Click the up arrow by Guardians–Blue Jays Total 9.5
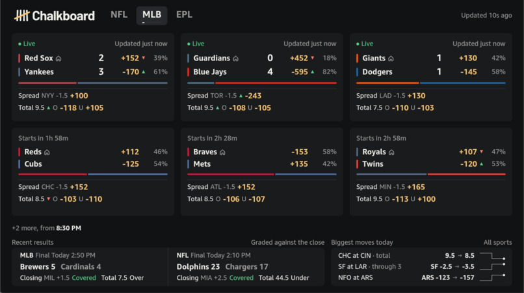The width and height of the screenshot is (524, 293). pyautogui.click(x=218, y=108)
